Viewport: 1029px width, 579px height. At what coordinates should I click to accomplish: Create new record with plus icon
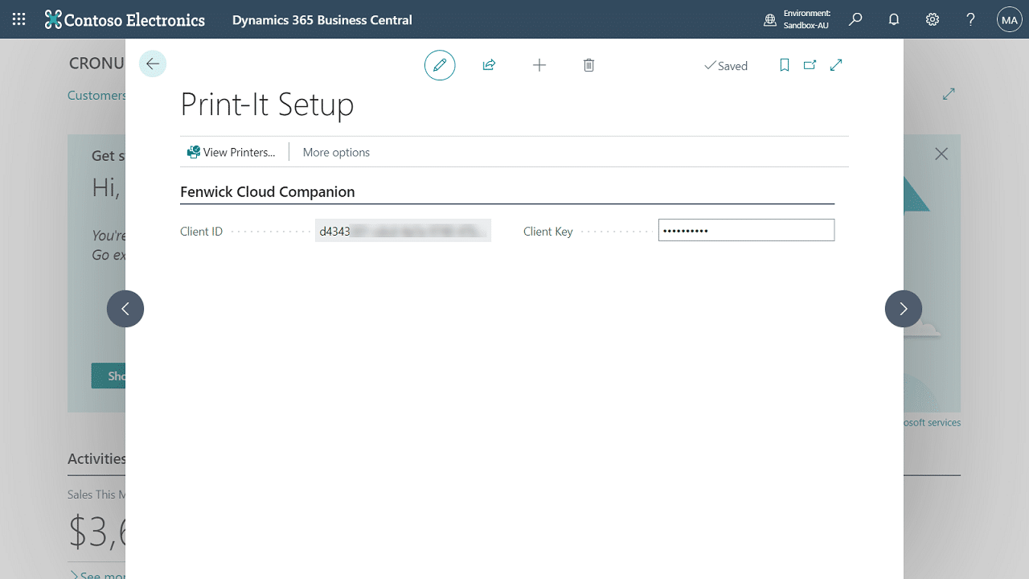[539, 65]
